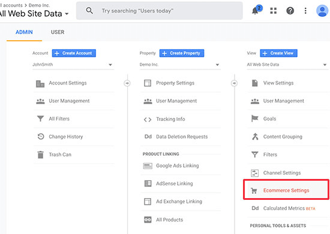Open View Settings
The width and height of the screenshot is (330, 234).
(x=278, y=83)
